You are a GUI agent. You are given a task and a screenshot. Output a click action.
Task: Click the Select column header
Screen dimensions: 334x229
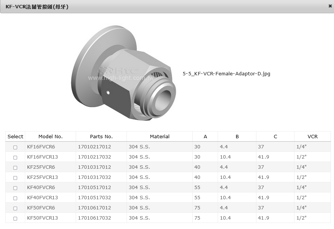tap(15, 137)
